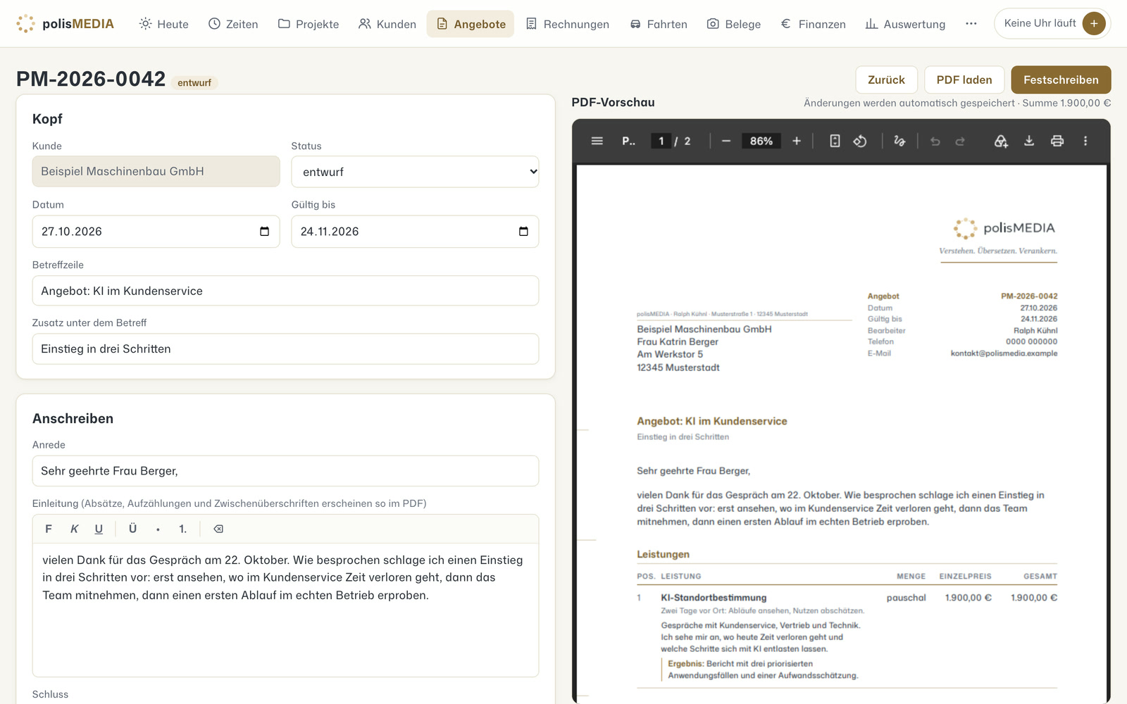Open the overflow navigation menu with three dots
The width and height of the screenshot is (1127, 704).
[971, 23]
